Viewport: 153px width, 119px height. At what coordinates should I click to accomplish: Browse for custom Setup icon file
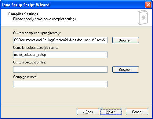point(126,69)
